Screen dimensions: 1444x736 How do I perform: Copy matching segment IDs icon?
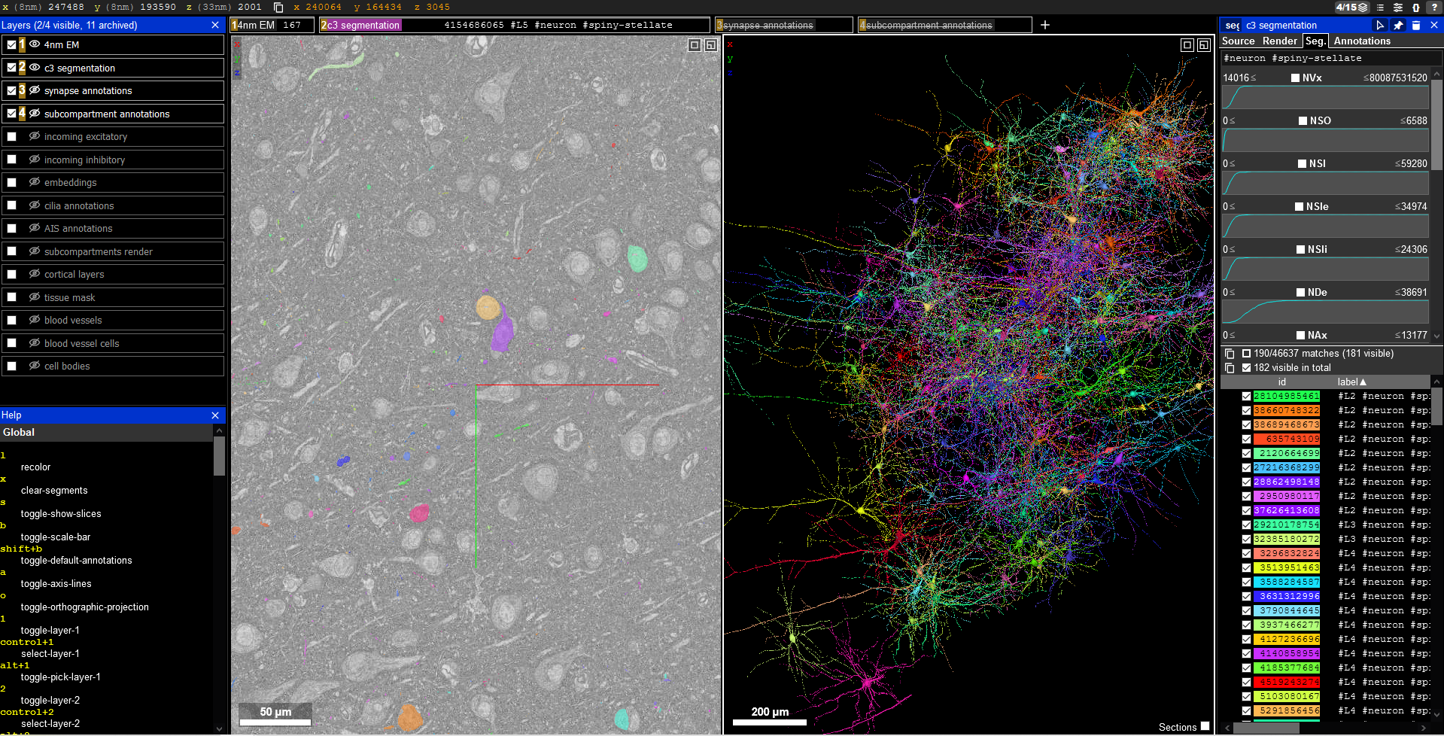point(1230,354)
